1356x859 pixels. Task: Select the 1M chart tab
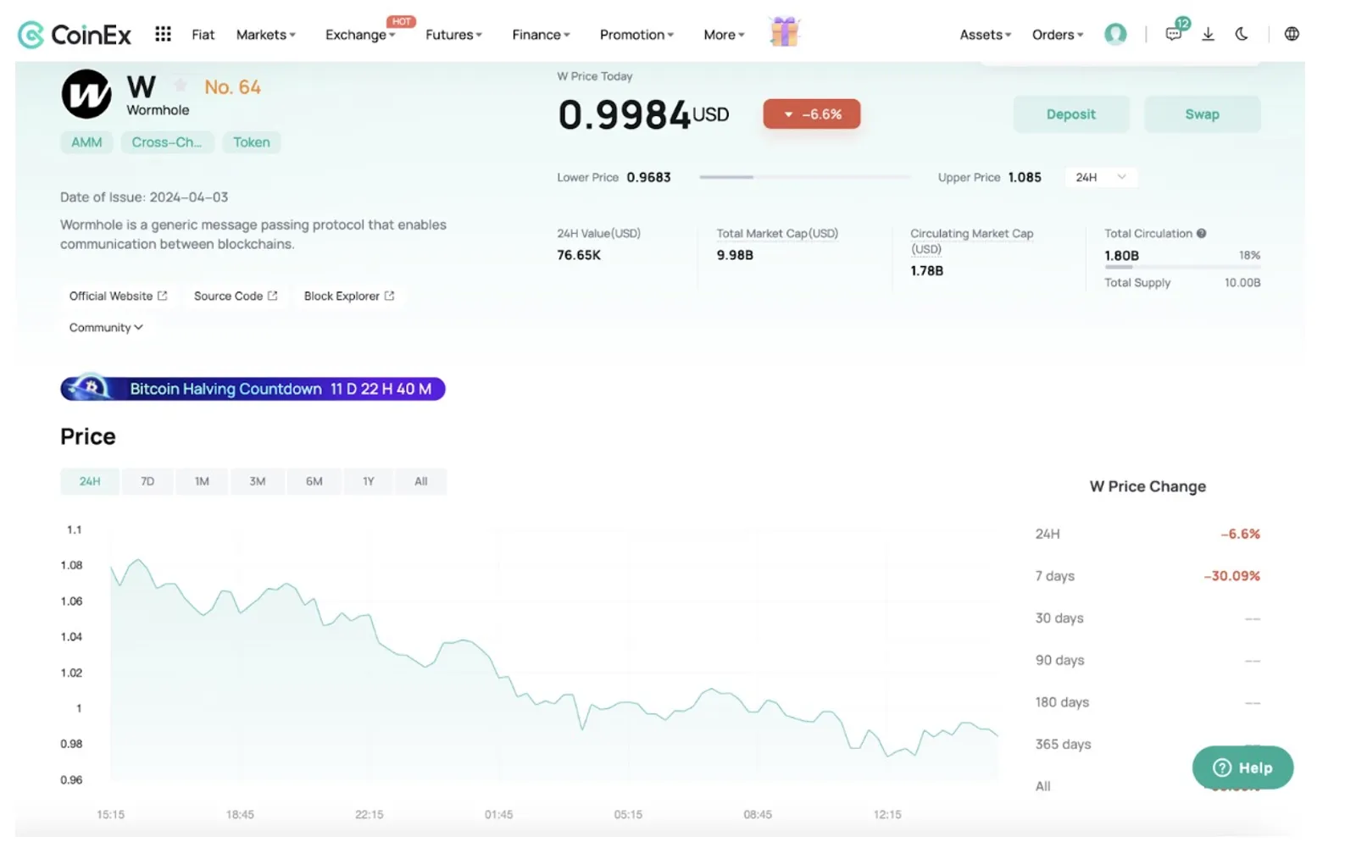point(202,481)
